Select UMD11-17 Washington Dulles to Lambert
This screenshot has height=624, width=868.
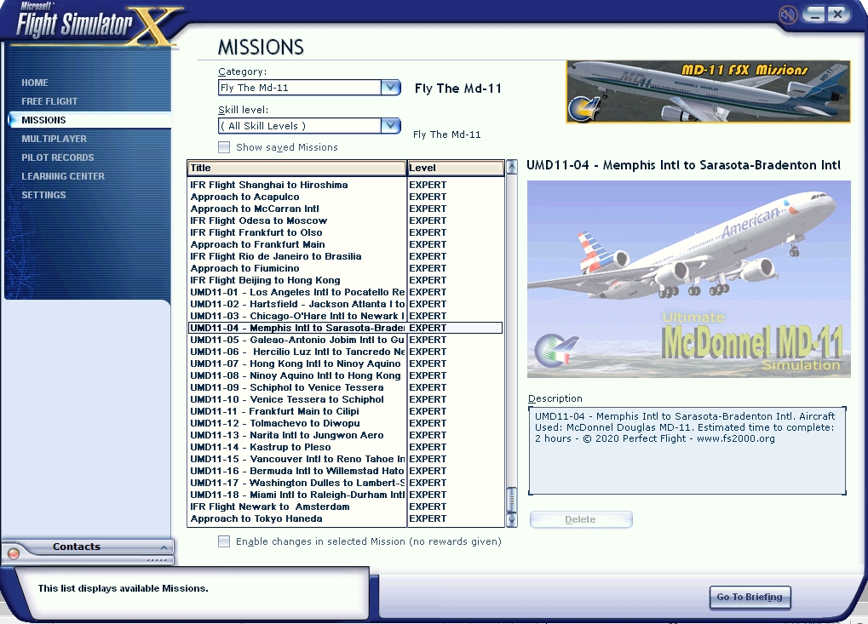tap(346, 483)
